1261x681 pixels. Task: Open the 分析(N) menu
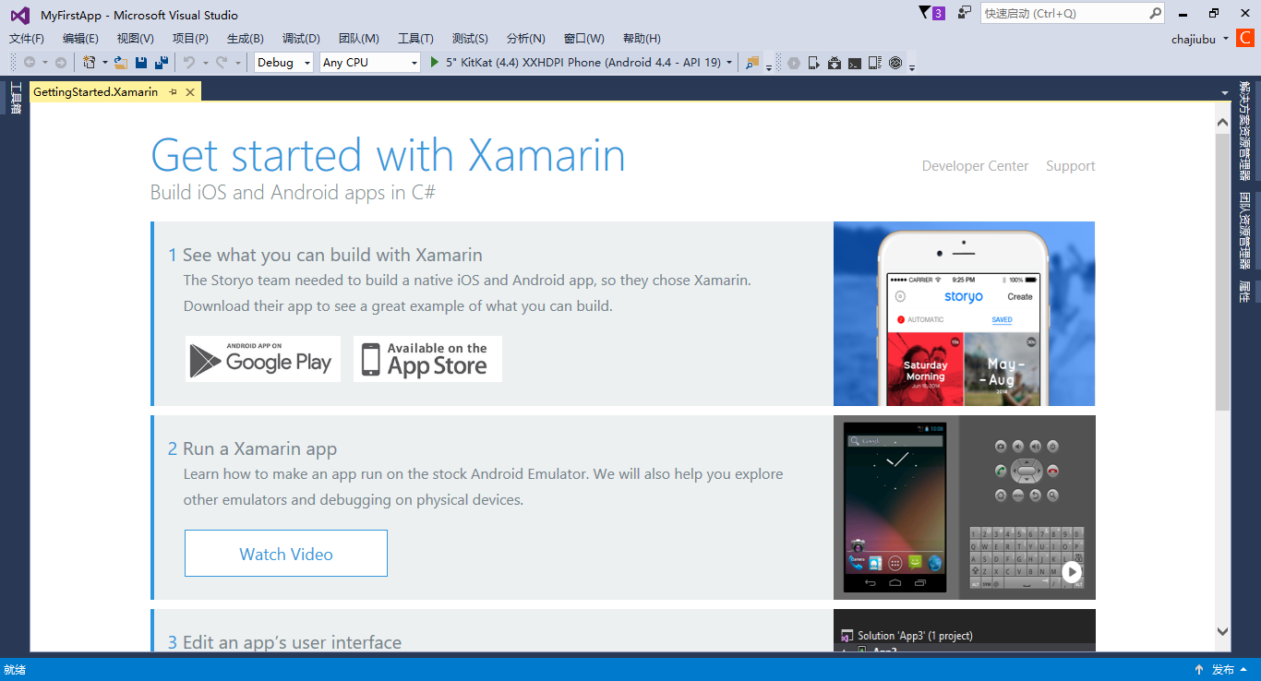tap(526, 39)
